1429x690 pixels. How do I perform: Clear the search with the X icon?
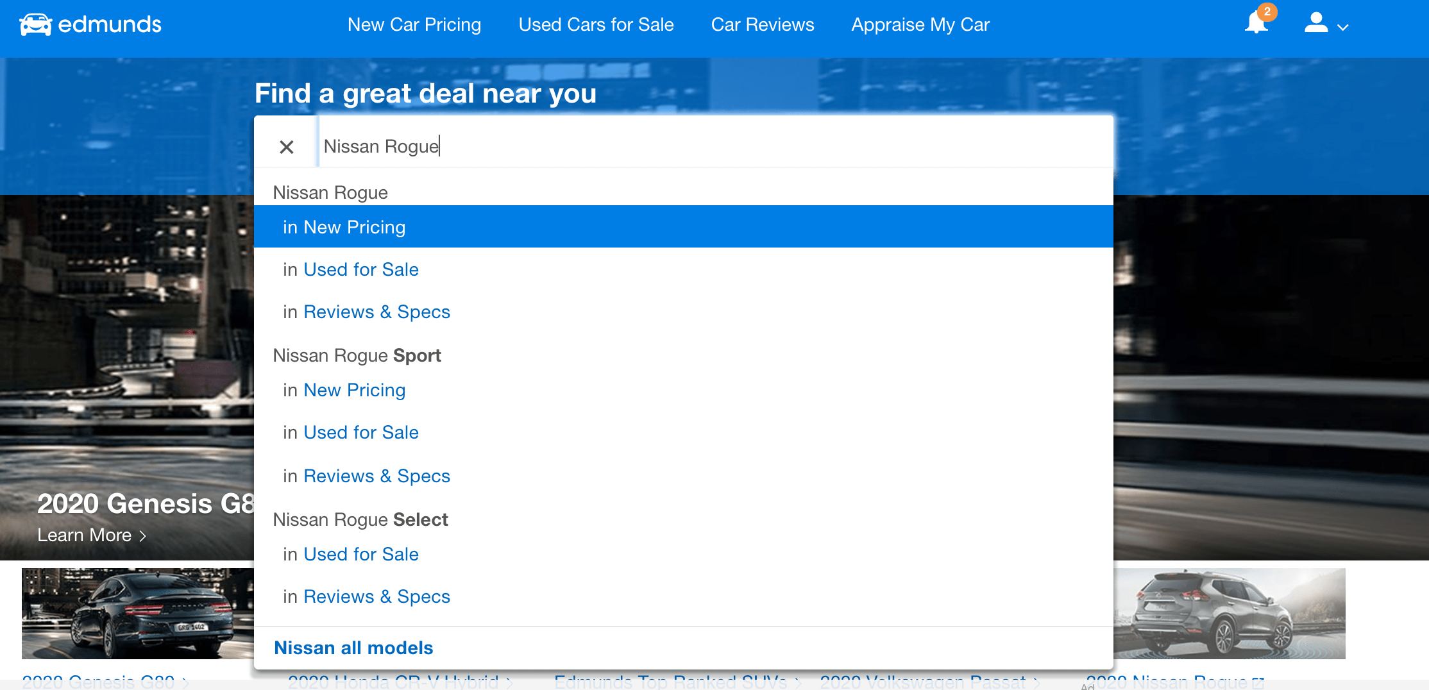pyautogui.click(x=287, y=146)
